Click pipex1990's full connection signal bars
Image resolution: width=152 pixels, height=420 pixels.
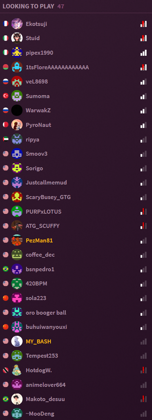143,53
